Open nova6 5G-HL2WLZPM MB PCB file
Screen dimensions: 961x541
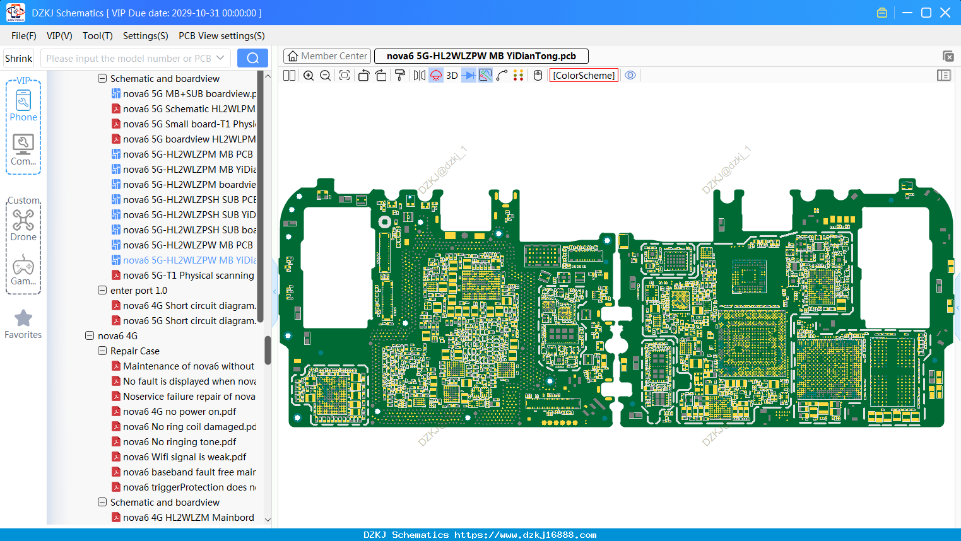tap(182, 154)
